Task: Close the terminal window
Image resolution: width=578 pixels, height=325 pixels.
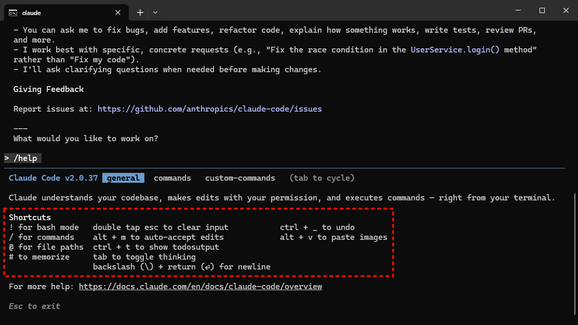Action: pos(566,10)
